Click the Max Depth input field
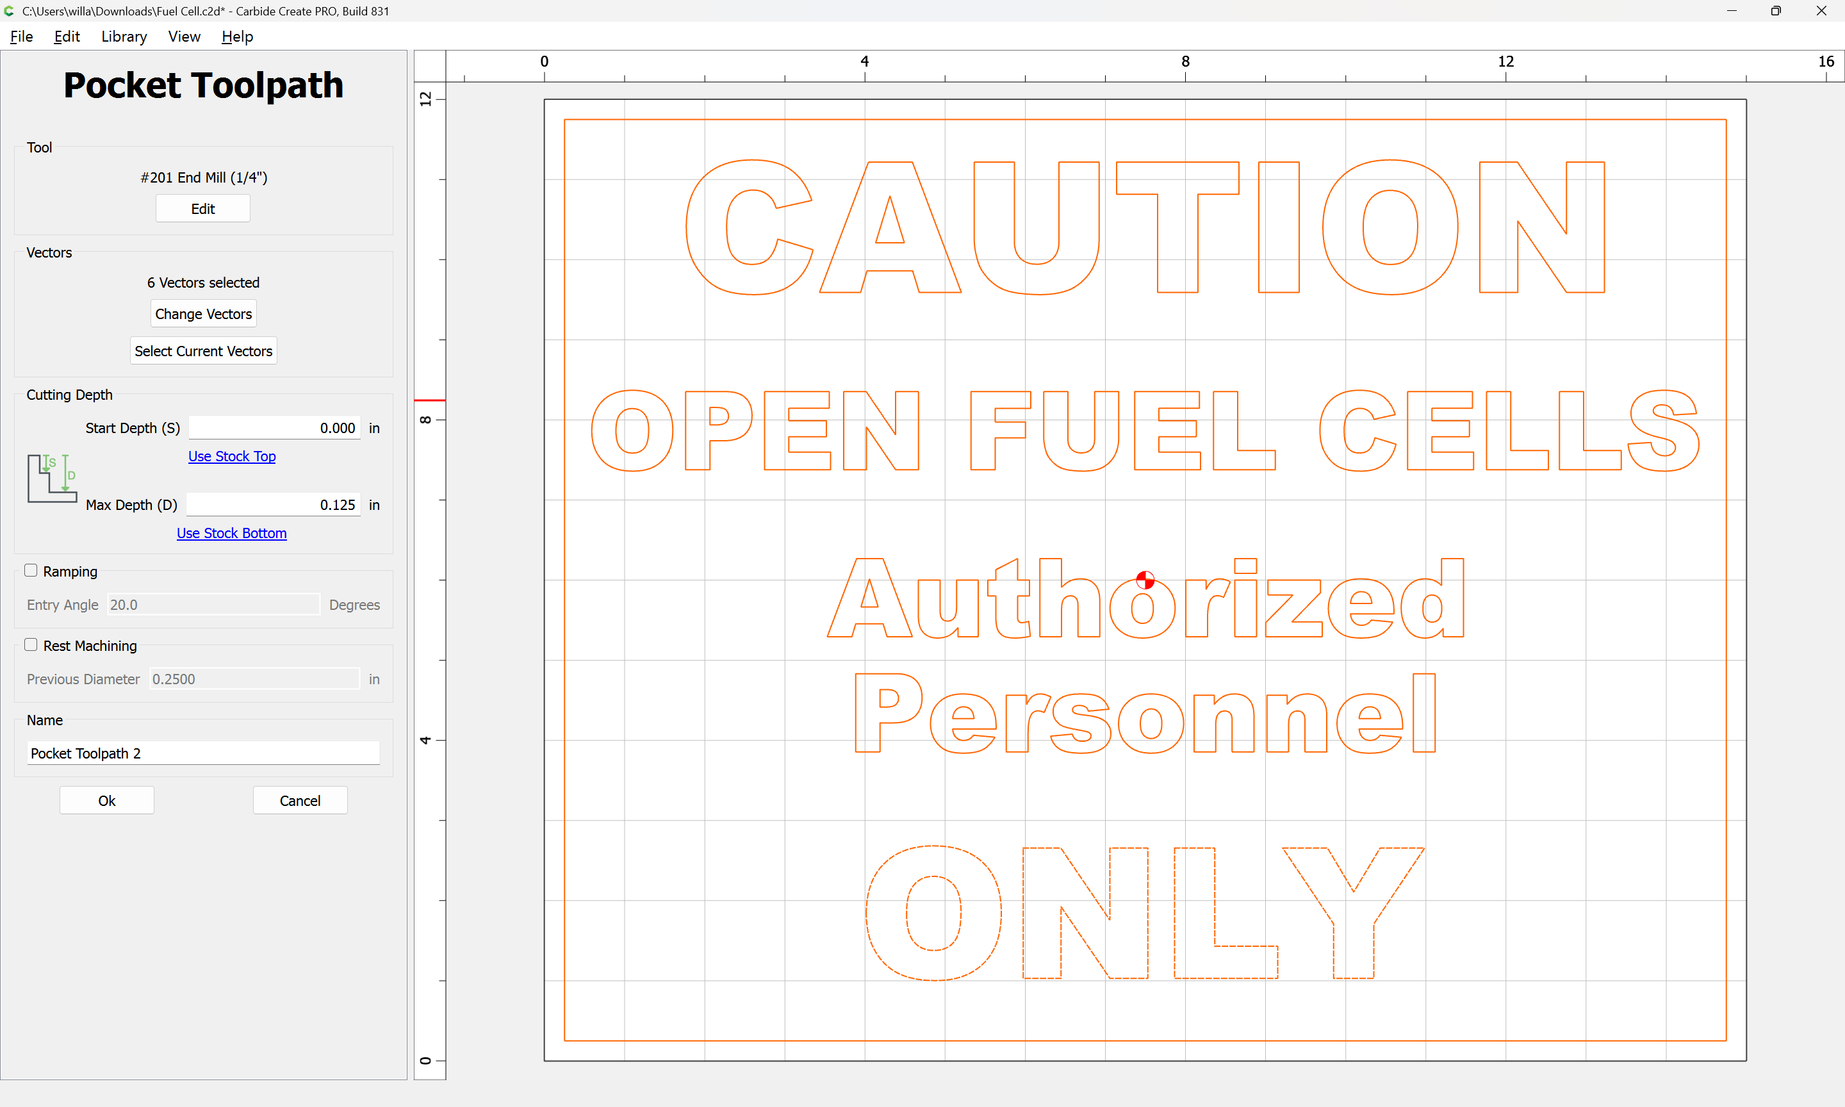The height and width of the screenshot is (1107, 1845). coord(274,505)
